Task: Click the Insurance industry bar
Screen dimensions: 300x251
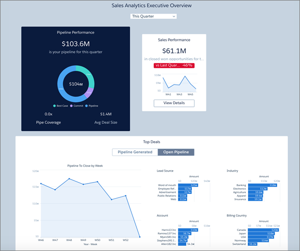Action: pos(255,199)
